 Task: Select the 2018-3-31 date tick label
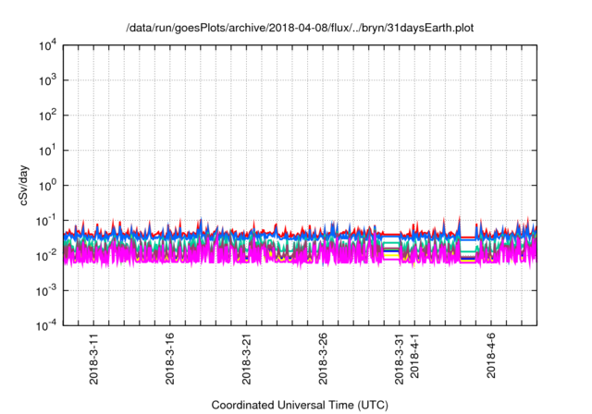[x=399, y=359]
